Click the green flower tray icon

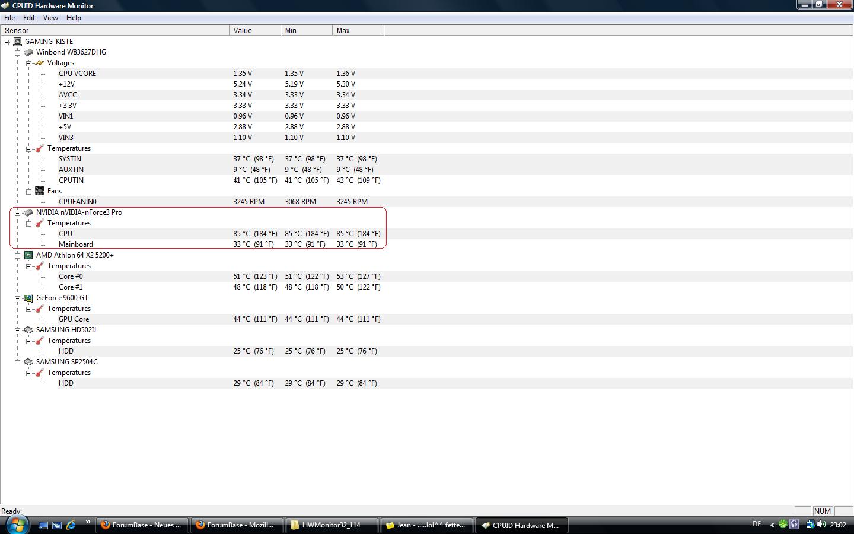pos(783,525)
